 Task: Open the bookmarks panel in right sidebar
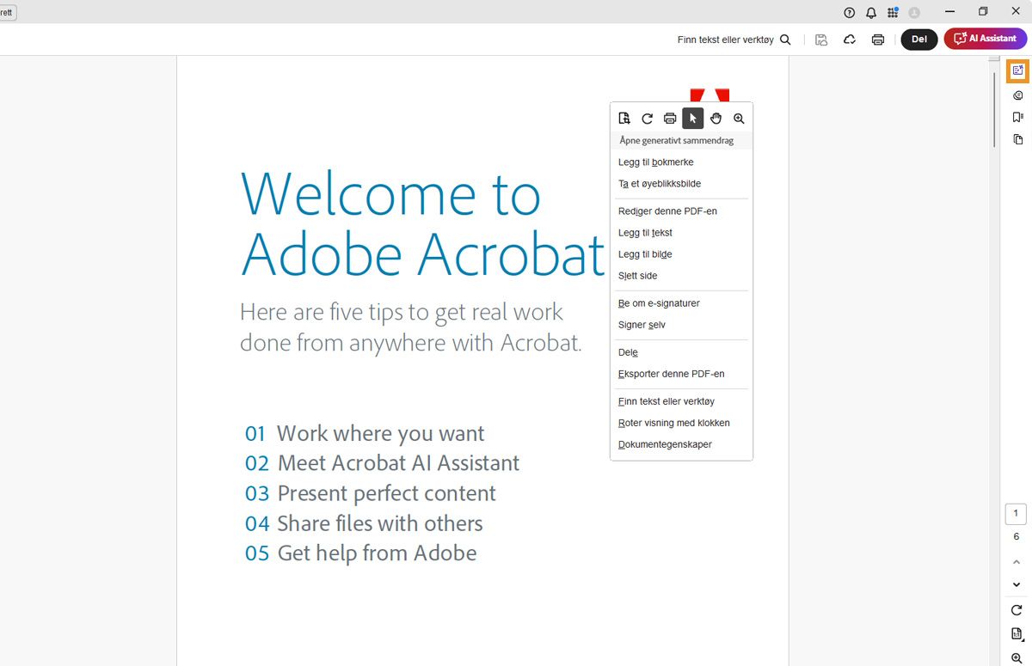click(x=1017, y=117)
